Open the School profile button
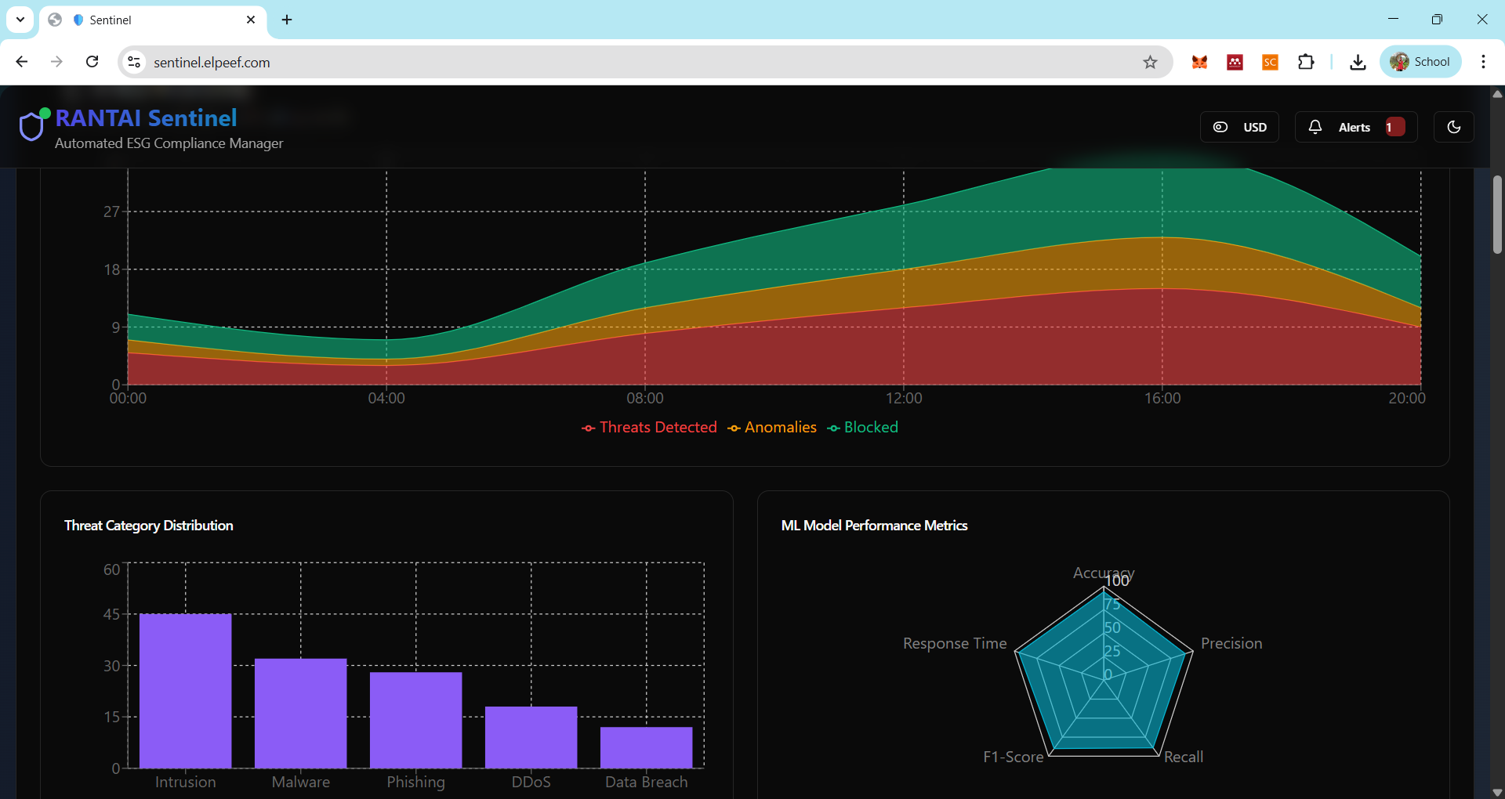 click(x=1420, y=62)
